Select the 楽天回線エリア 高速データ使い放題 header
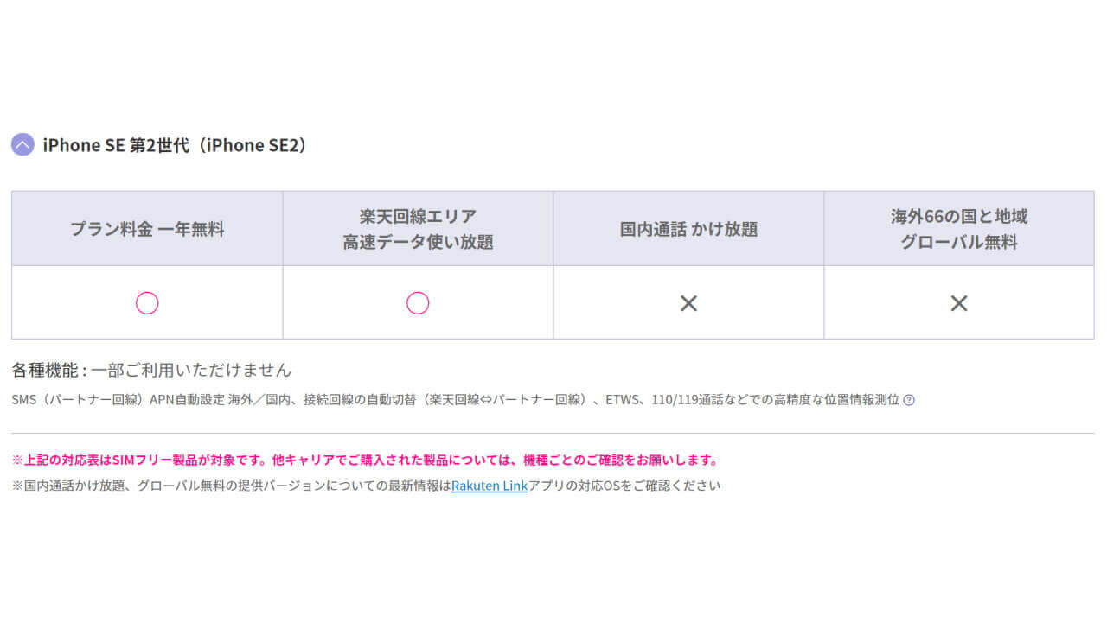The width and height of the screenshot is (1107, 622). pyautogui.click(x=418, y=229)
